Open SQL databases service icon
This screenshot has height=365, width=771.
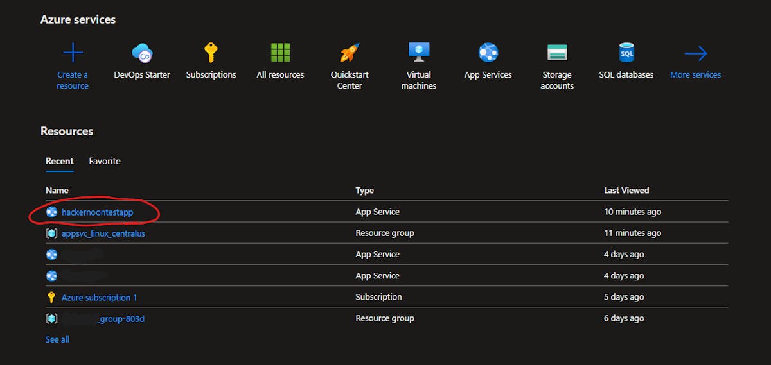click(626, 53)
